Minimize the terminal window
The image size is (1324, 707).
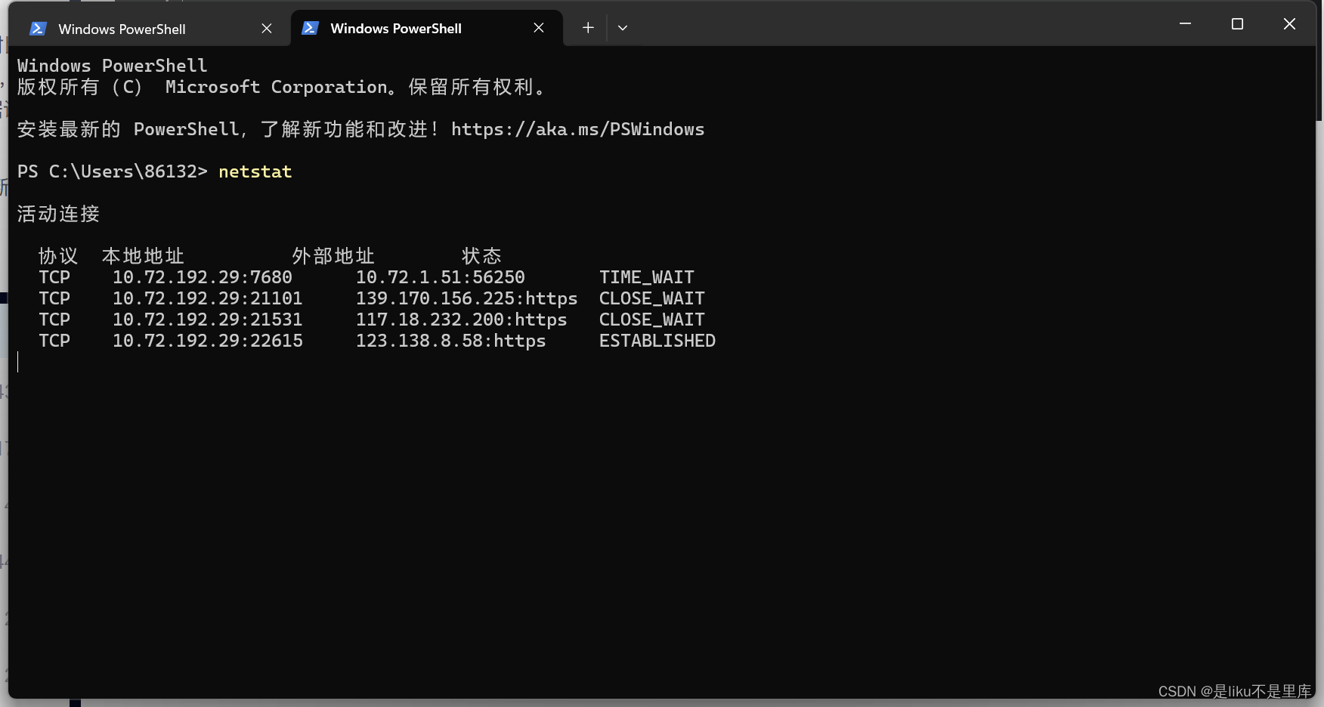(1185, 24)
